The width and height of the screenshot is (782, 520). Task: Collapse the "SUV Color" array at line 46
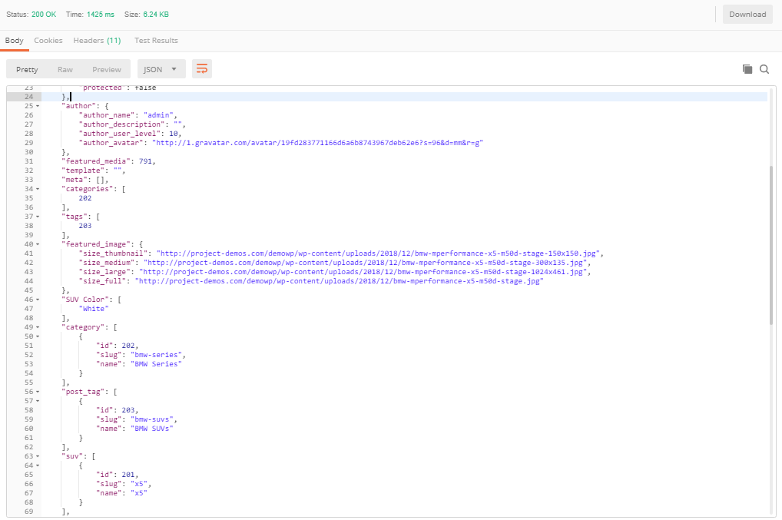(x=38, y=300)
